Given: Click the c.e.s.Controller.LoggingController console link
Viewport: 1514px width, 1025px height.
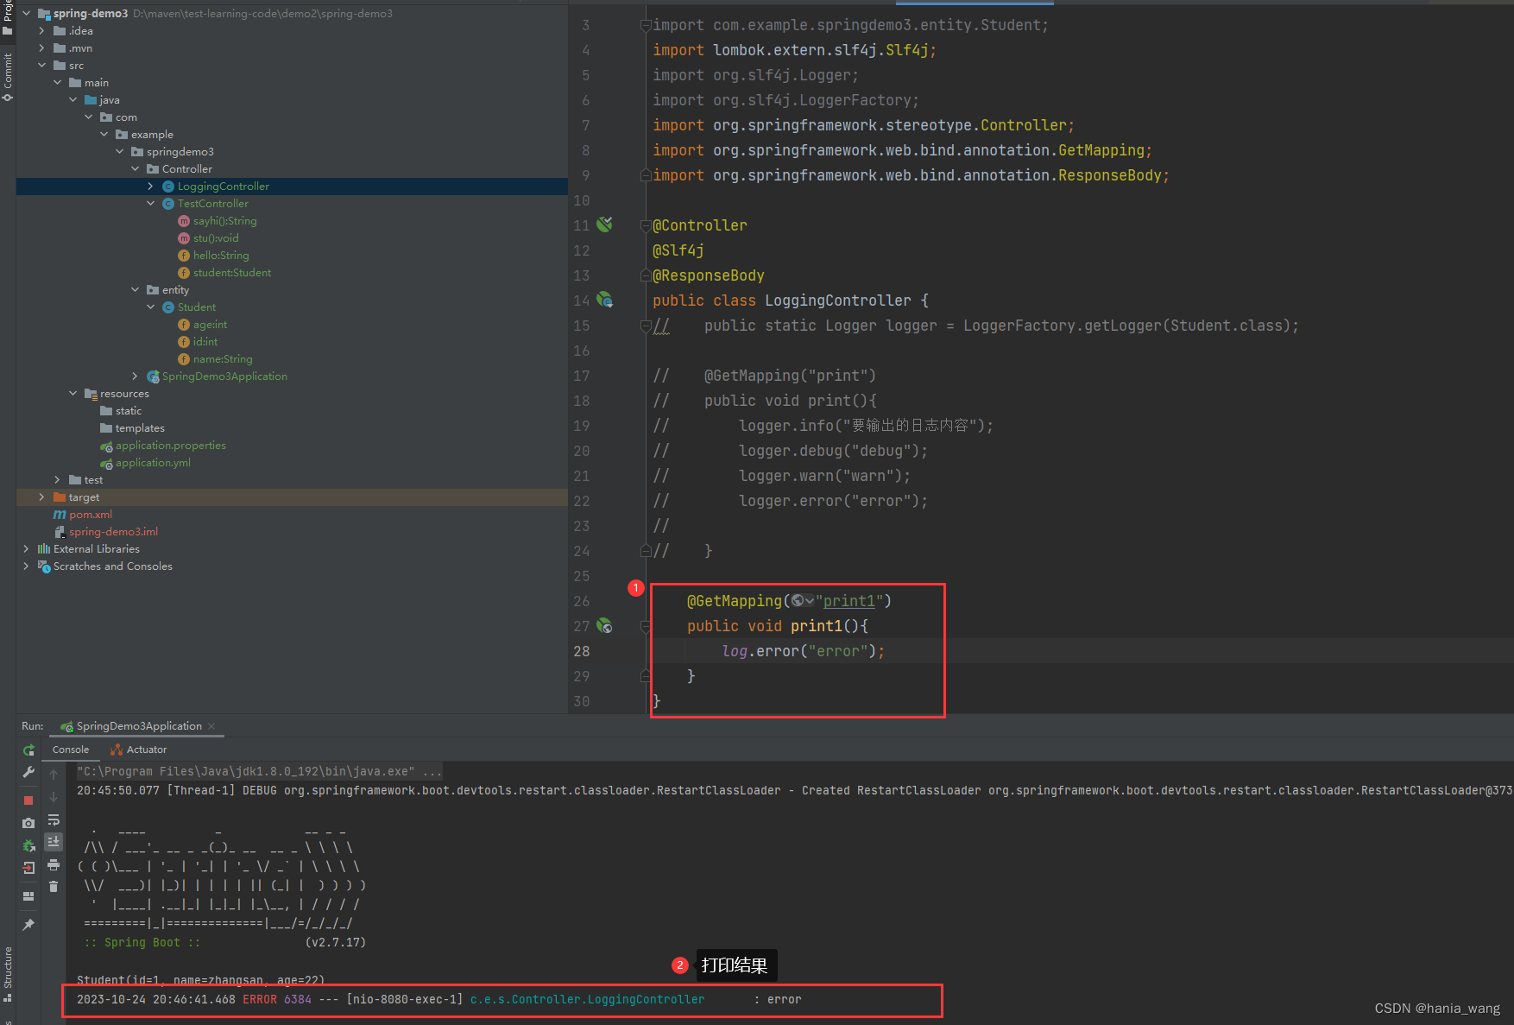Looking at the screenshot, I should pos(587,999).
